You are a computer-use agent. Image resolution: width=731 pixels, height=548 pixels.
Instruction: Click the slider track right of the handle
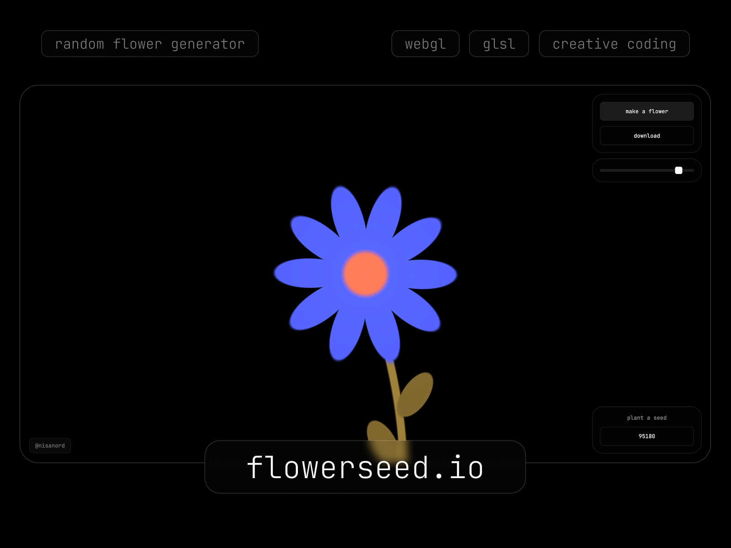click(689, 170)
